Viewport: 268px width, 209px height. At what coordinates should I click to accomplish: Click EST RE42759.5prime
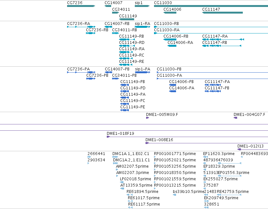(229, 195)
